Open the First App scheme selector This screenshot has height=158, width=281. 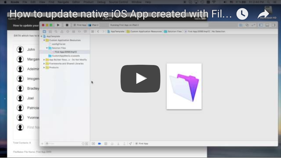80,25
